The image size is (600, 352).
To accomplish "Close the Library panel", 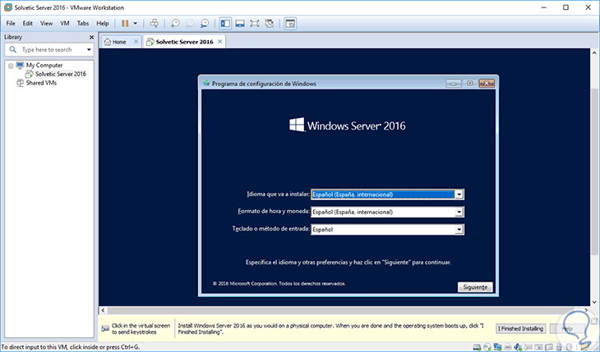I will (x=91, y=37).
